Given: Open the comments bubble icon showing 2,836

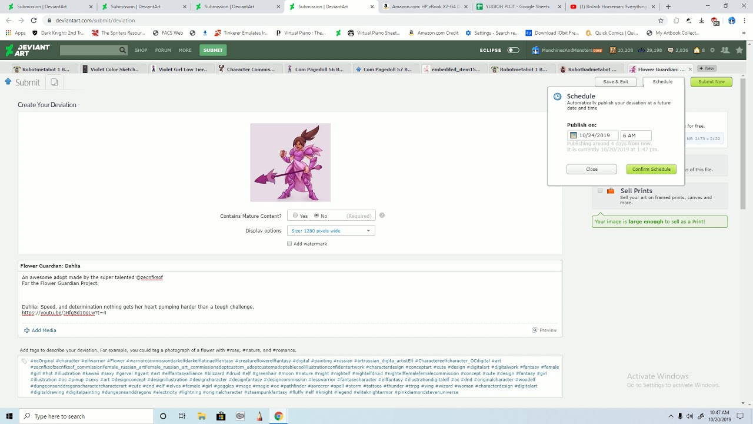Looking at the screenshot, I should pyautogui.click(x=670, y=50).
